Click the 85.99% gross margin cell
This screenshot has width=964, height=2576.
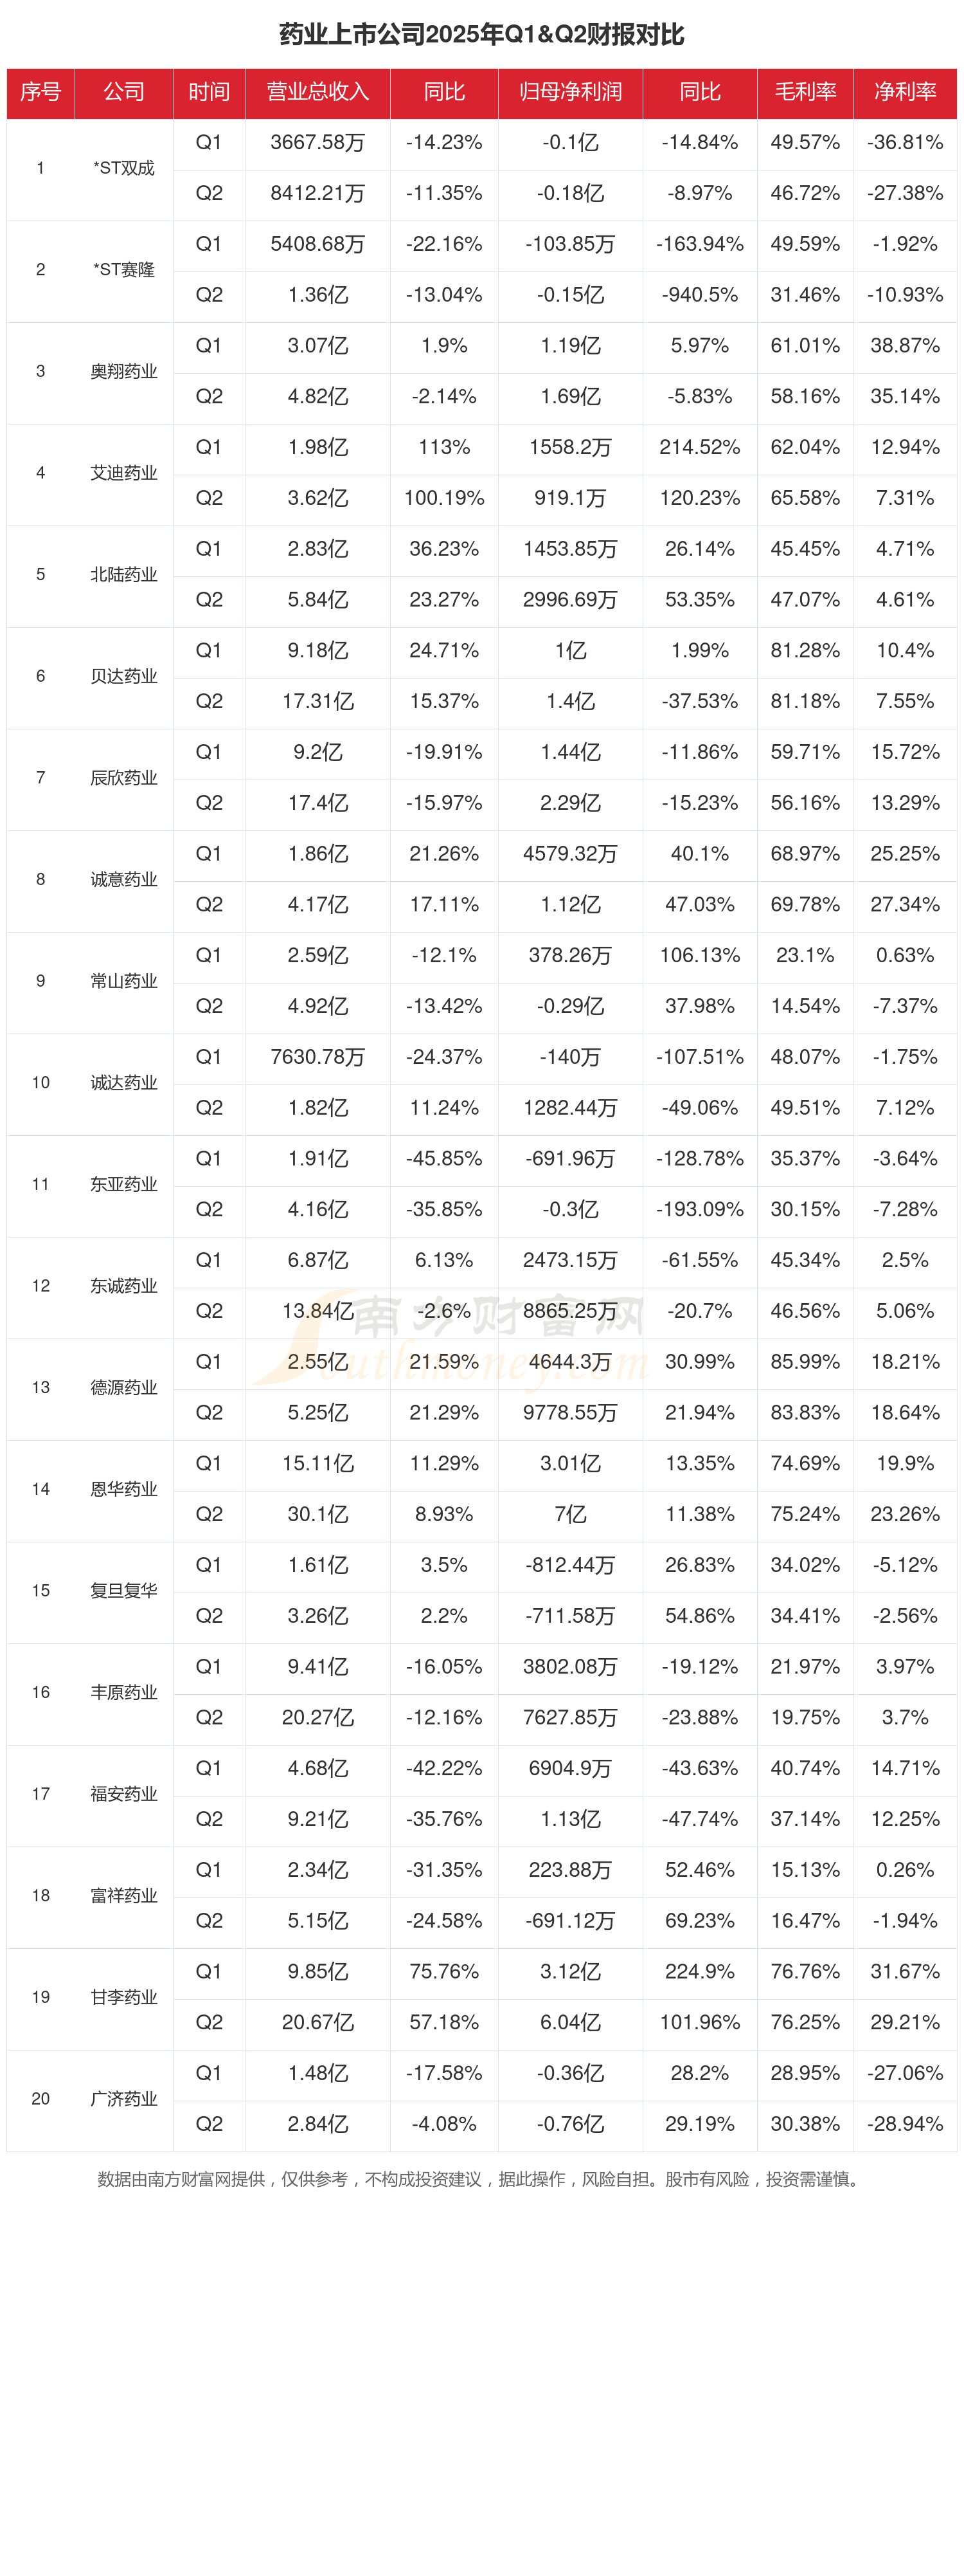[x=805, y=1362]
